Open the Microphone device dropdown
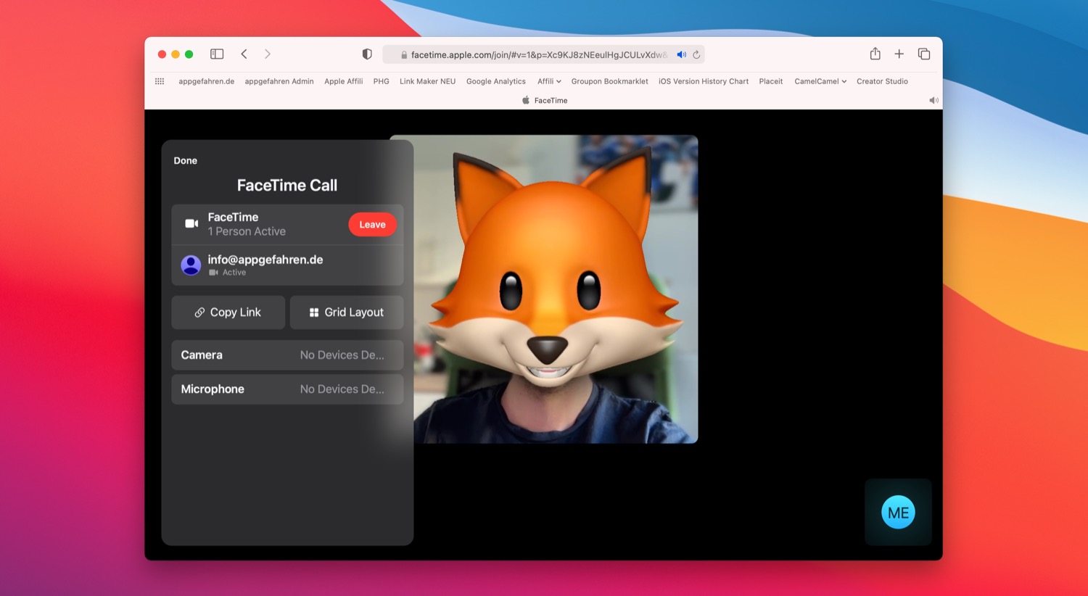This screenshot has height=596, width=1088. 287,389
